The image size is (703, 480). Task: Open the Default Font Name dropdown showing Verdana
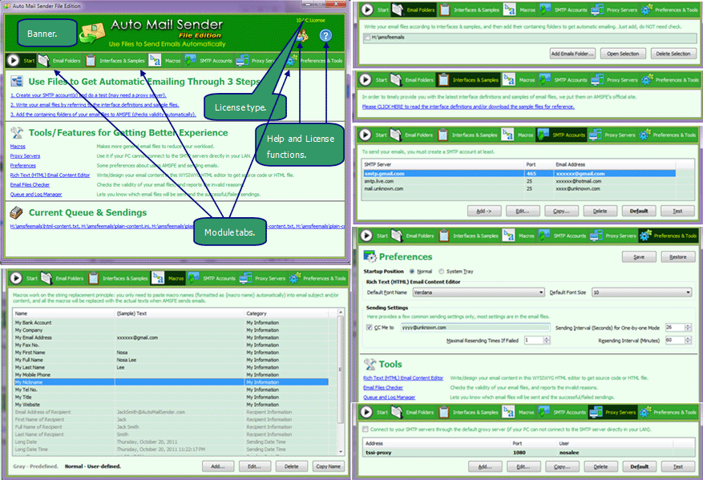coord(479,292)
